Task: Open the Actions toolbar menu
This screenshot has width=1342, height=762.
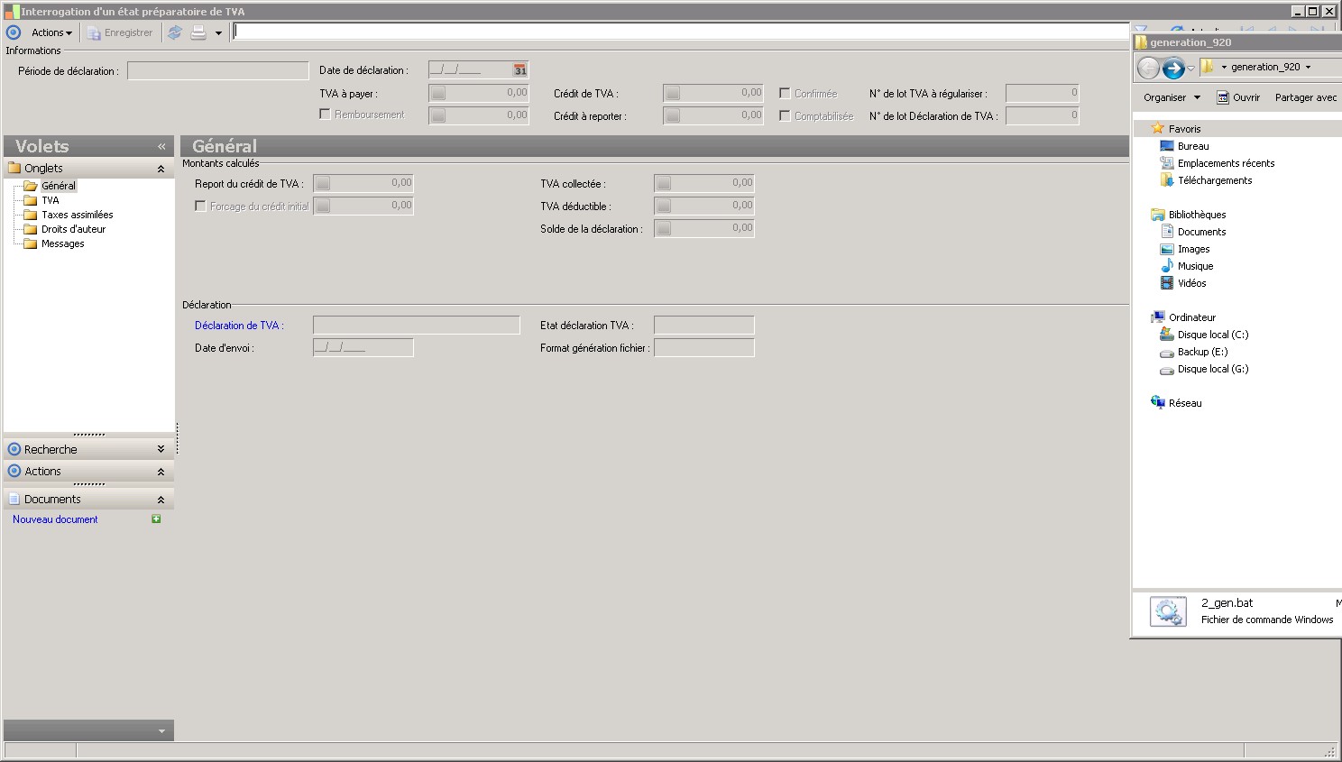Action: [51, 32]
